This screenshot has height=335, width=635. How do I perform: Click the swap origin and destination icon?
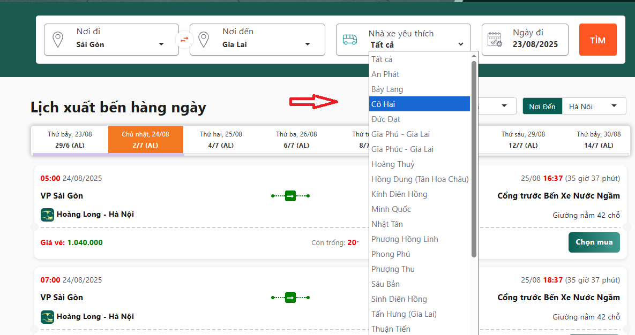pos(184,40)
